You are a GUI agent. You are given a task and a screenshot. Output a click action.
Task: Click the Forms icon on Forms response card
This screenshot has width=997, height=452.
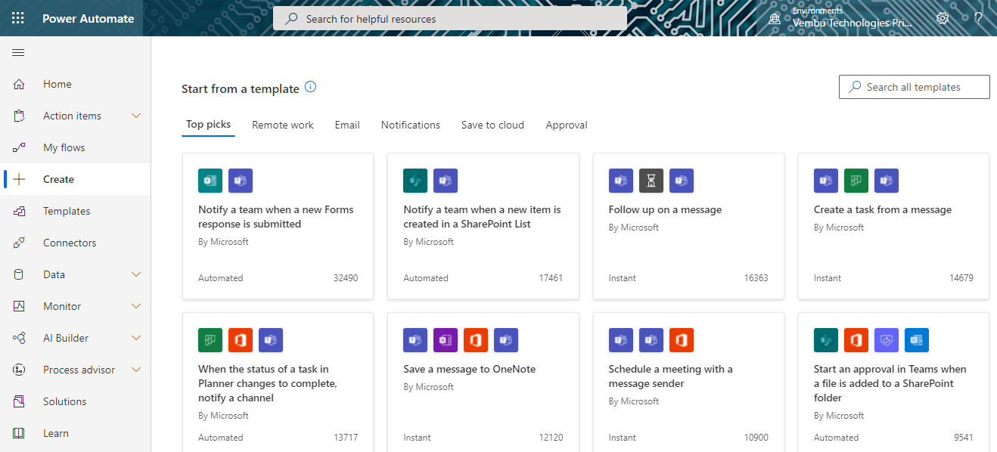[210, 181]
